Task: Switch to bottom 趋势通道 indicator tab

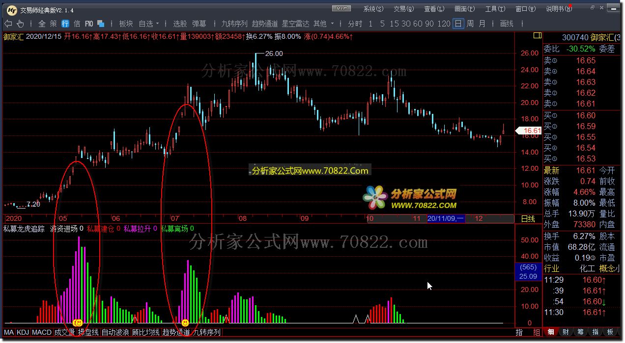Action: click(176, 332)
